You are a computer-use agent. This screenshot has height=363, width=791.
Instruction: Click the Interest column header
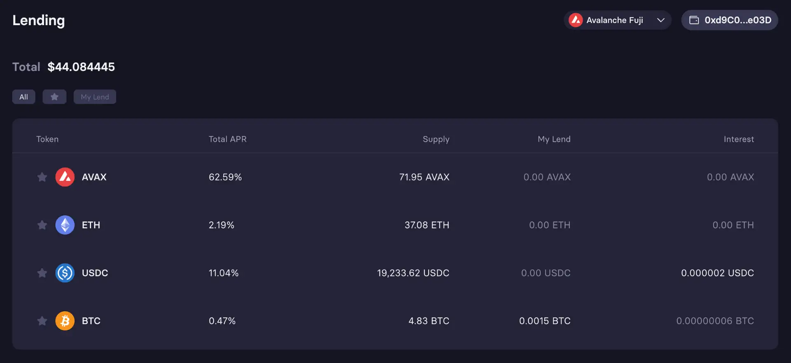click(x=739, y=139)
